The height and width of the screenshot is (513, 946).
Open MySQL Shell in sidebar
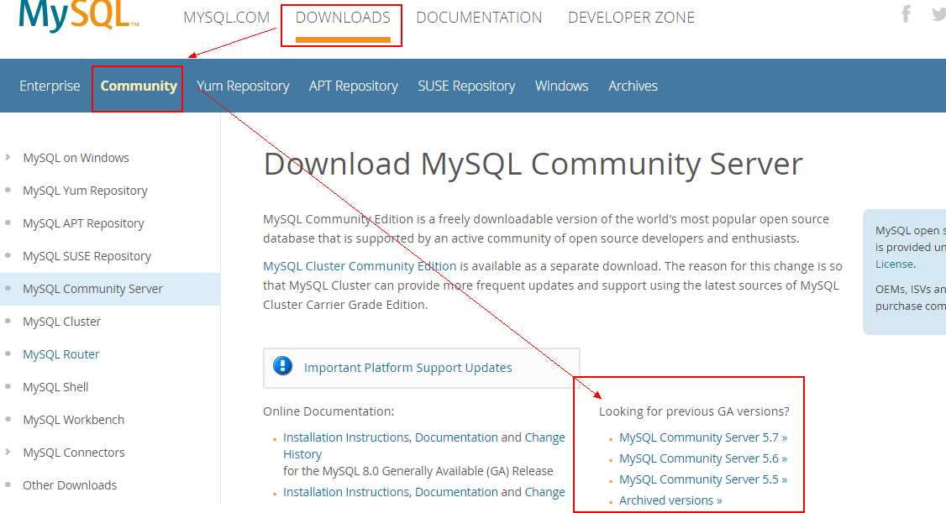point(55,386)
